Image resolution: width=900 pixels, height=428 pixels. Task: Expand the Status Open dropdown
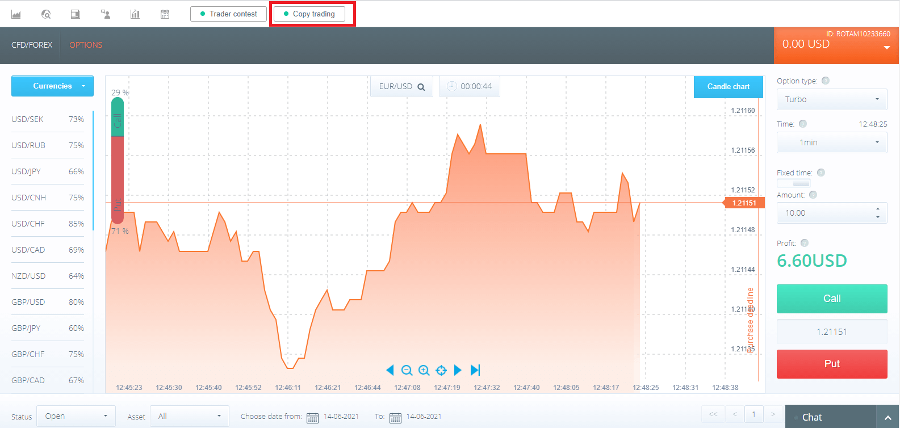coord(76,416)
